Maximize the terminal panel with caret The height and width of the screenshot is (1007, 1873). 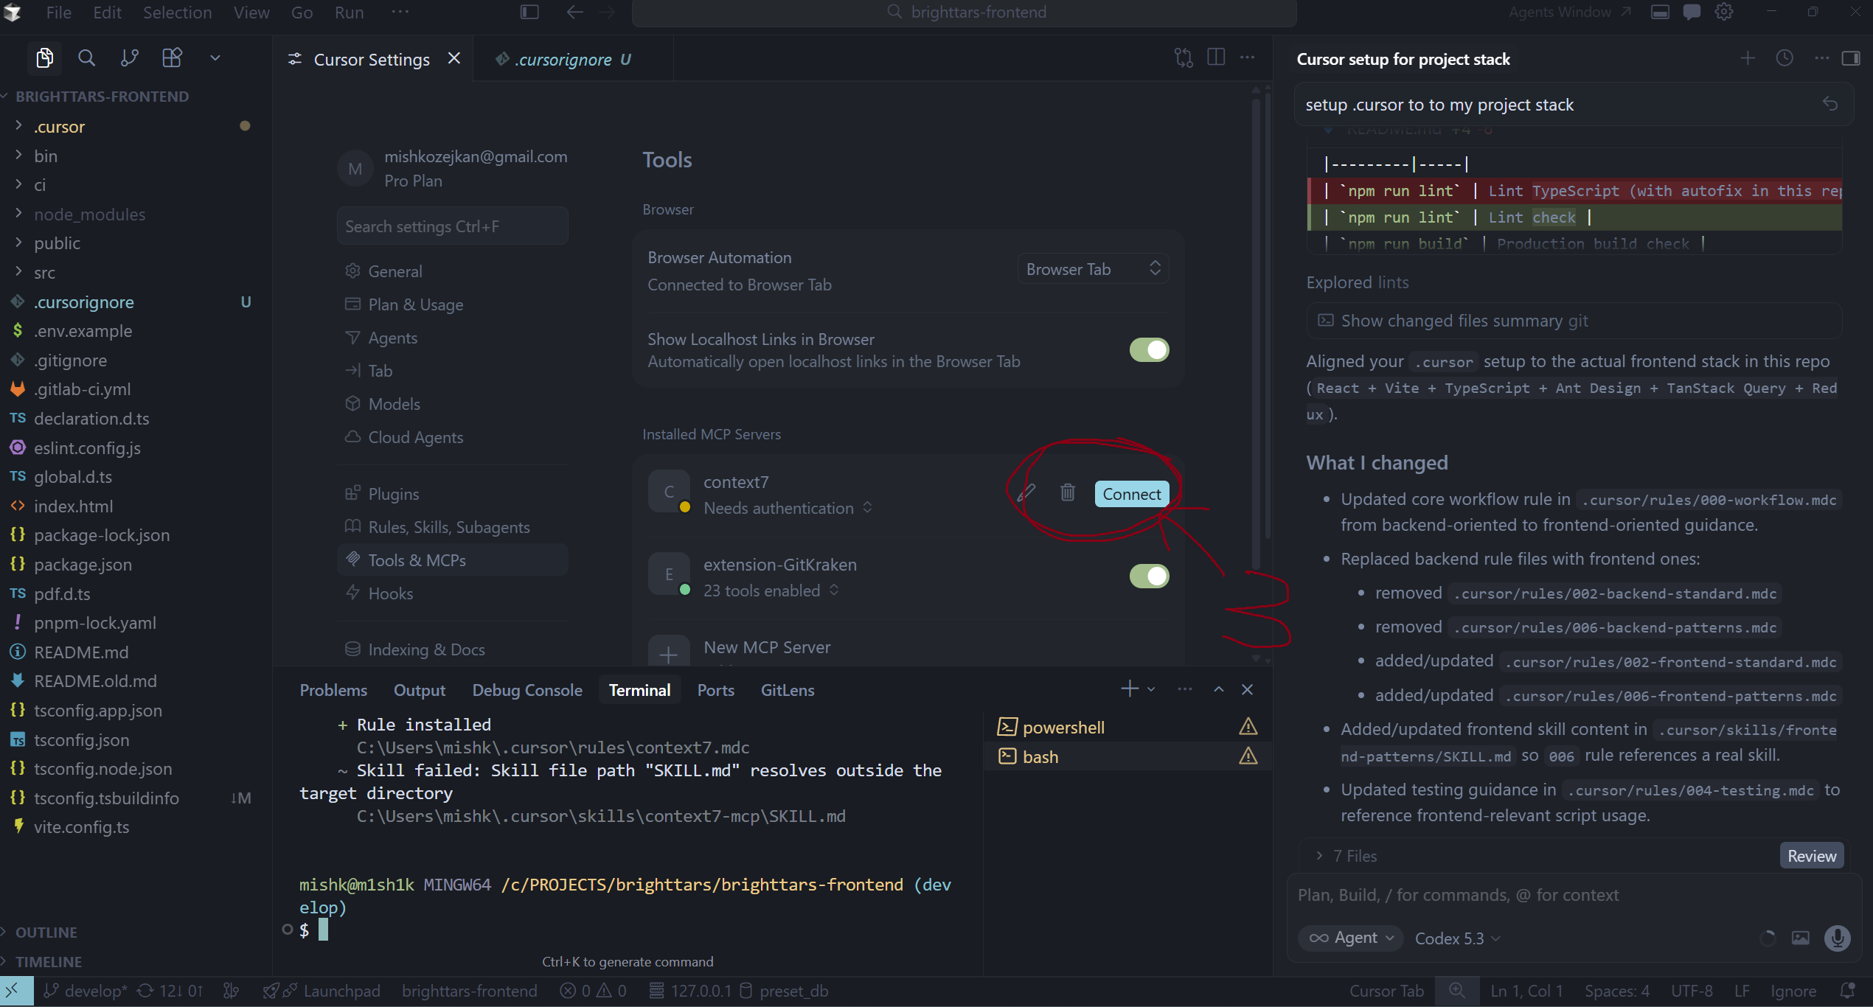1218,689
